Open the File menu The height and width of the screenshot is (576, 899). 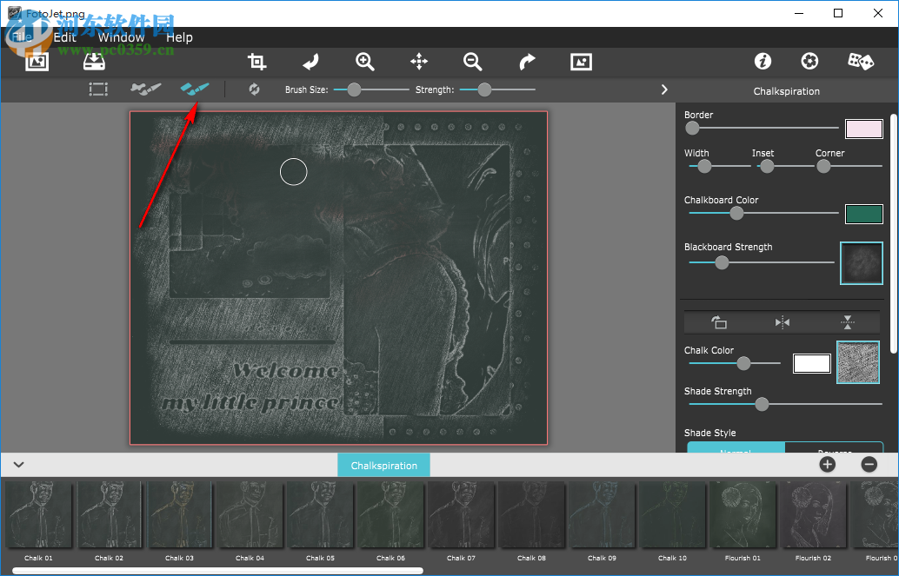(x=22, y=37)
